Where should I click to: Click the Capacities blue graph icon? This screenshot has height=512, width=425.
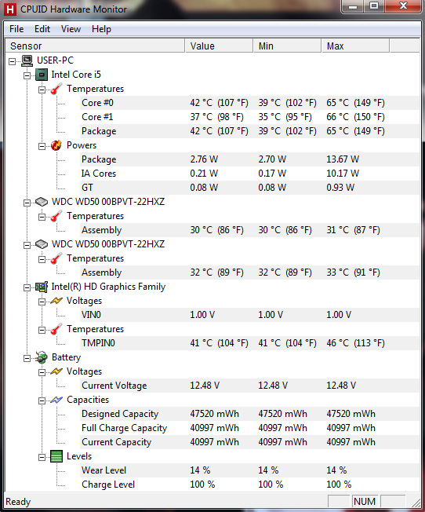tap(56, 400)
